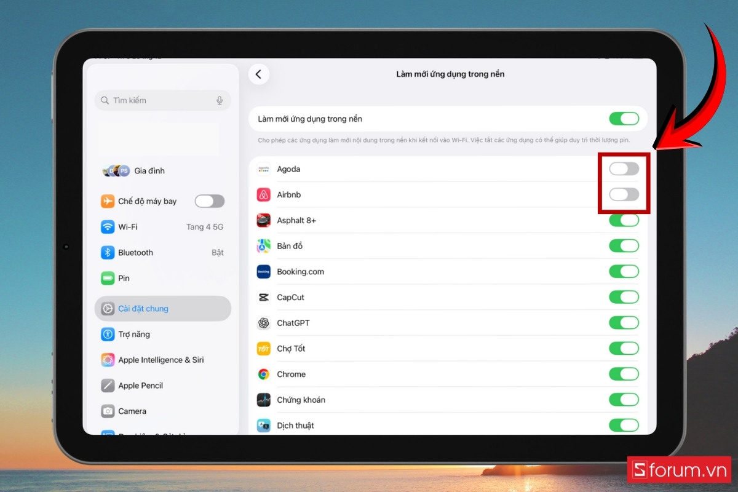The width and height of the screenshot is (738, 492).
Task: Click the Tang 4 5G network name
Action: [x=205, y=227]
